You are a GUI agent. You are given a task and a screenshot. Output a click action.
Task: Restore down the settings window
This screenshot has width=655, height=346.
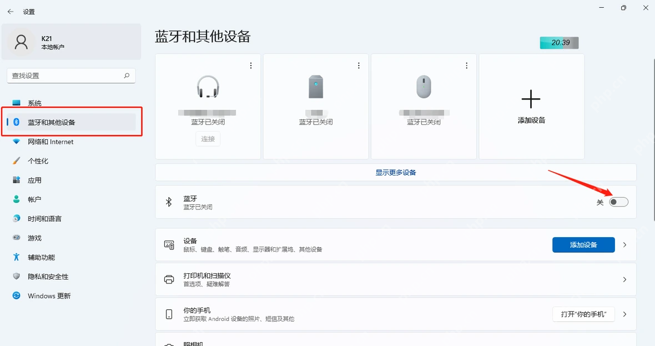click(623, 8)
